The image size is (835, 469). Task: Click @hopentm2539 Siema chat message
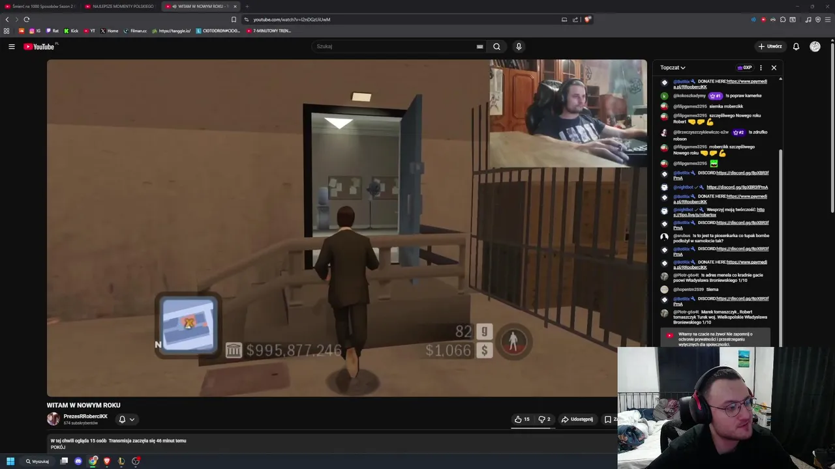[x=695, y=289]
